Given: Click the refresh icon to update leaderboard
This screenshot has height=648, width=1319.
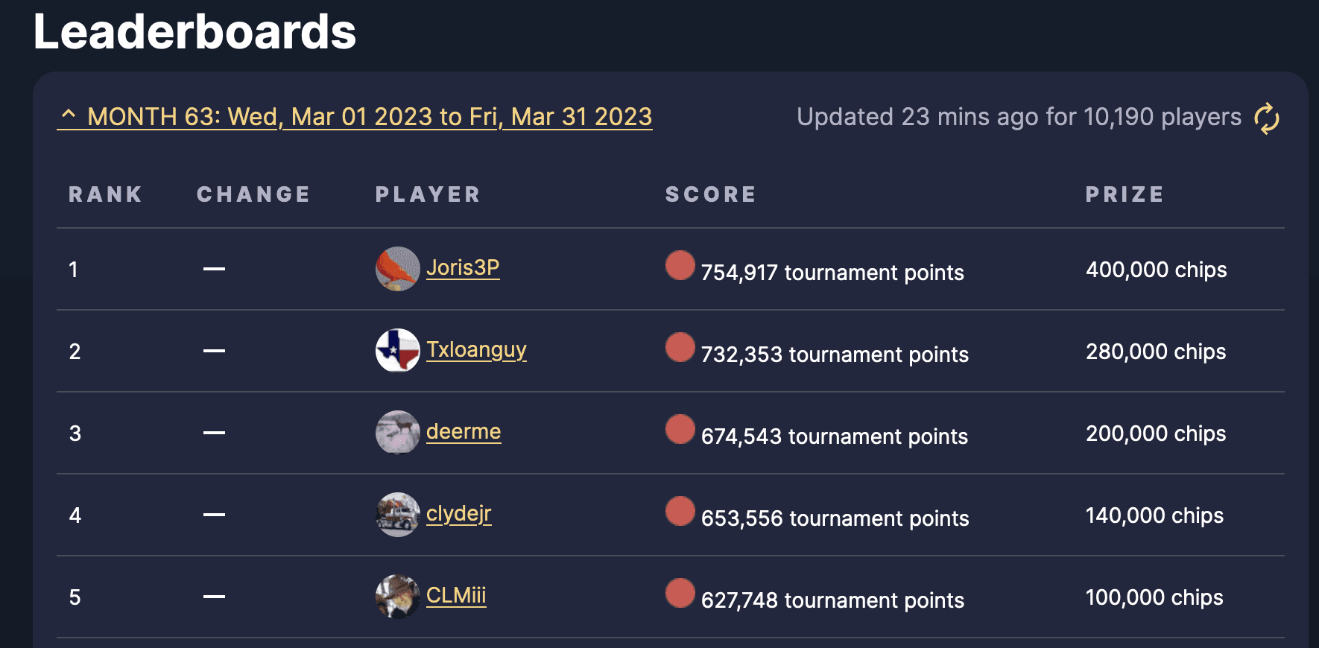Looking at the screenshot, I should point(1267,118).
